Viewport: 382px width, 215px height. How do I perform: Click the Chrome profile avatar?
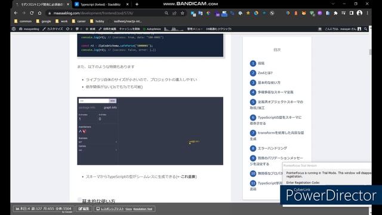tap(359, 13)
